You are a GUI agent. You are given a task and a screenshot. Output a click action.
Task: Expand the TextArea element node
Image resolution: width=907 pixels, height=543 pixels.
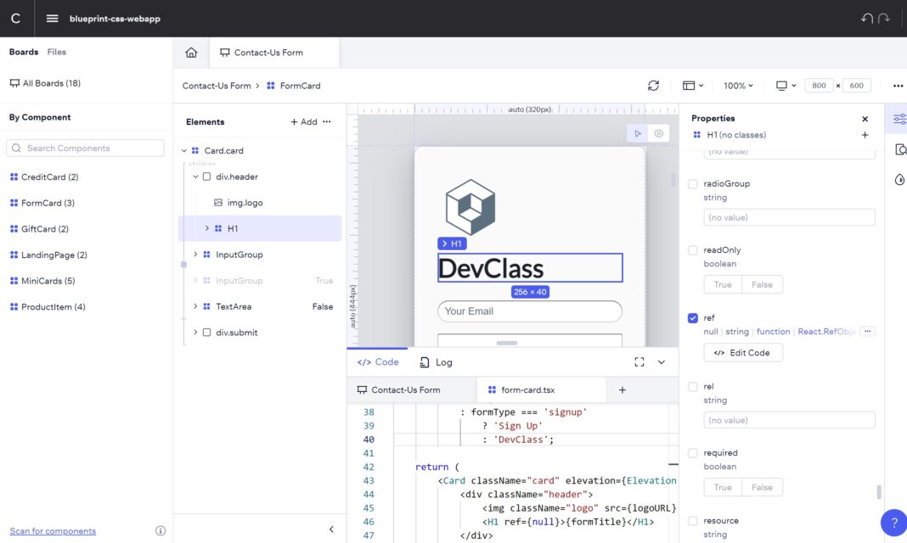pyautogui.click(x=195, y=306)
